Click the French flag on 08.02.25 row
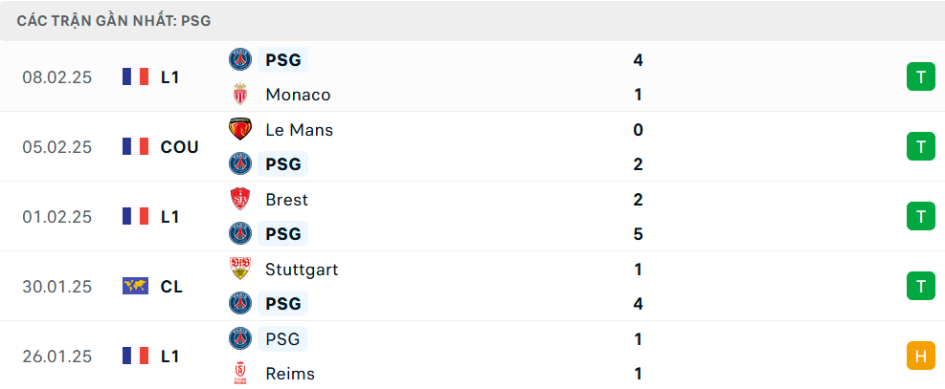Screen dimensions: 945x389 [x=136, y=77]
